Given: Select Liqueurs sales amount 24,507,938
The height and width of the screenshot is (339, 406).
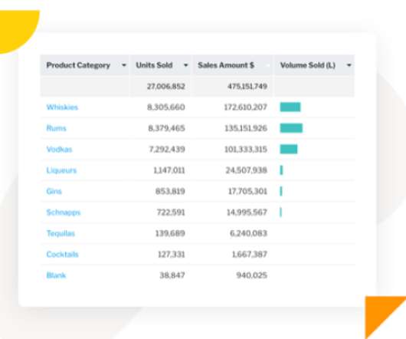Looking at the screenshot, I should 246,170.
